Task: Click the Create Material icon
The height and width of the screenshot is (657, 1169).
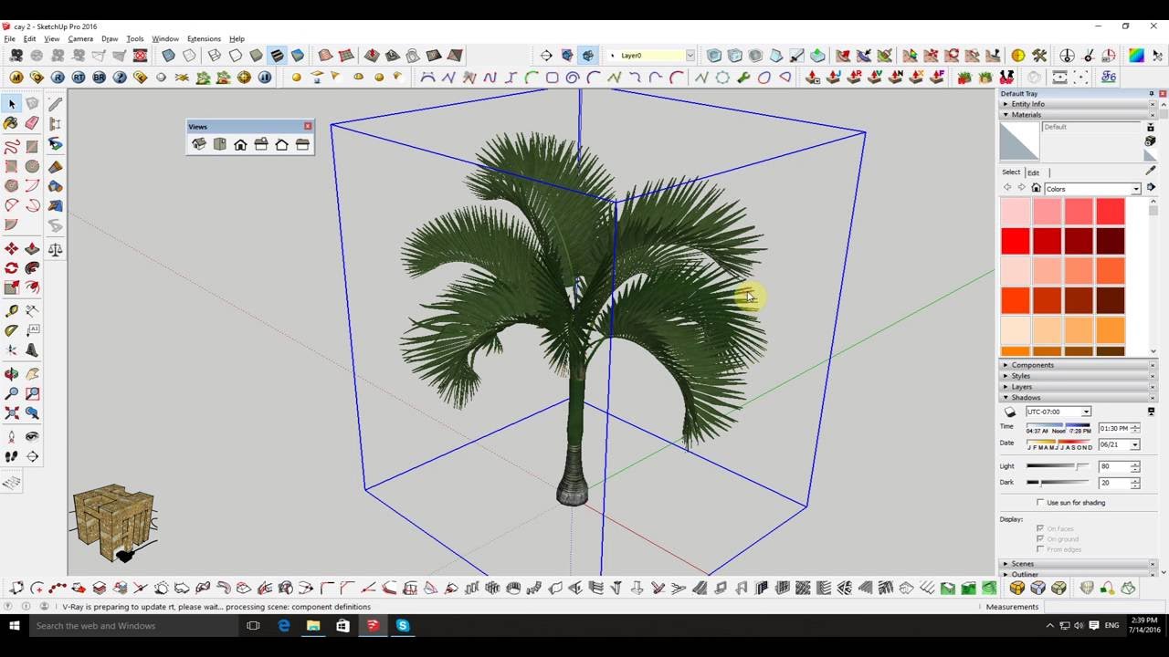Action: point(1151,141)
